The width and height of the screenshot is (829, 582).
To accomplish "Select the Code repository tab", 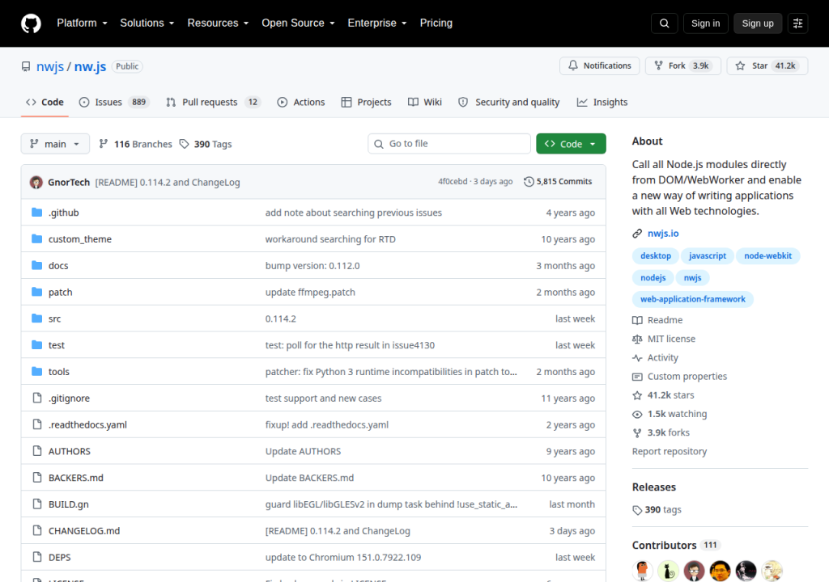I will click(45, 102).
